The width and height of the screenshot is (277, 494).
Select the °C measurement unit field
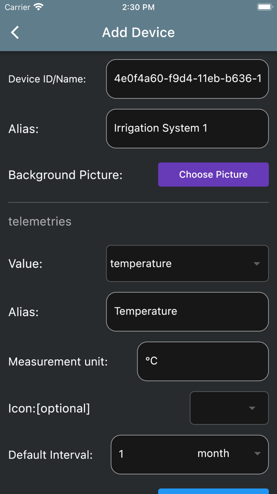[203, 361]
